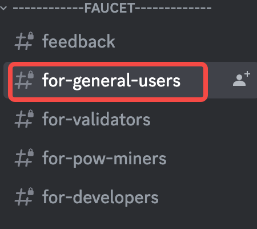Viewport: 257px width, 229px height.
Task: Collapse the FAUCET category using its chevron
Action: (3, 8)
